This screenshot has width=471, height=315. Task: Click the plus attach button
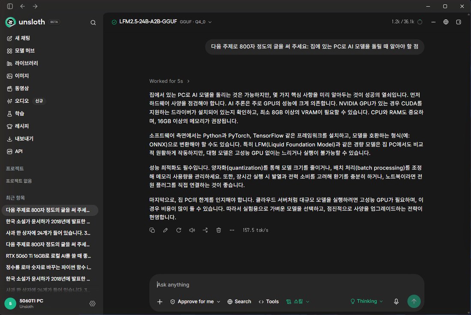(x=160, y=301)
